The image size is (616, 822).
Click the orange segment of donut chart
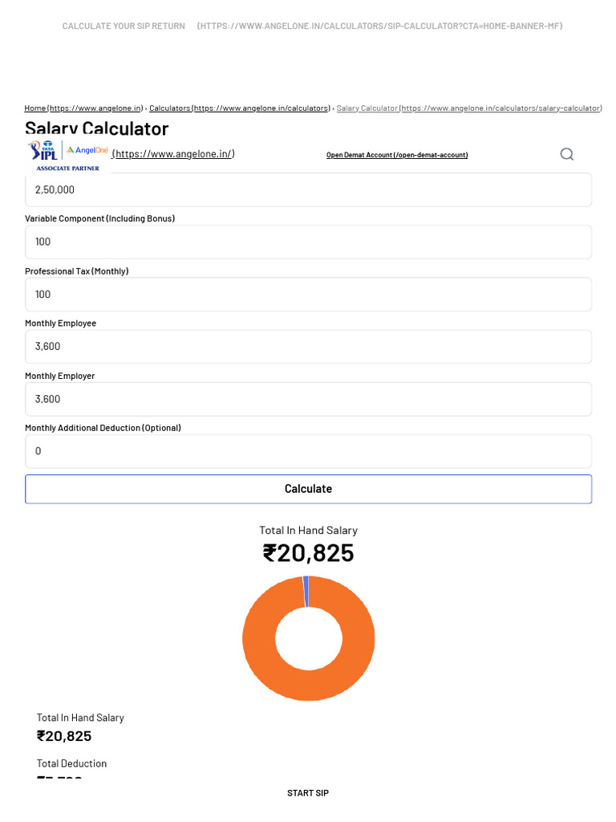pyautogui.click(x=353, y=666)
